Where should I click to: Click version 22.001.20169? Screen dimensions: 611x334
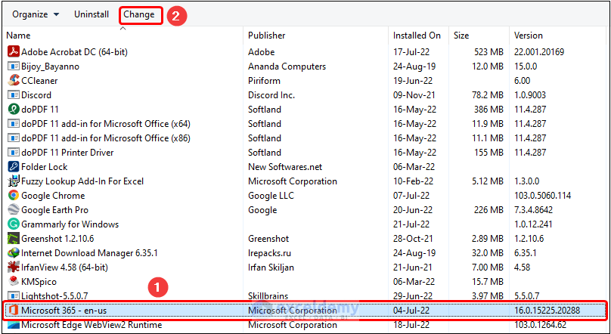(539, 52)
